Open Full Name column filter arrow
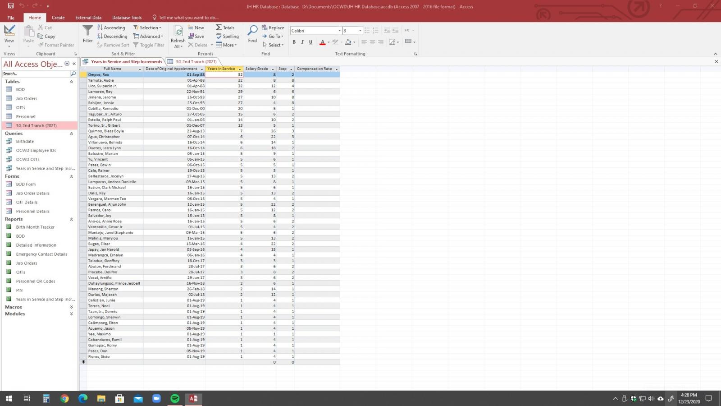Viewport: 721px width, 406px height. tap(140, 69)
